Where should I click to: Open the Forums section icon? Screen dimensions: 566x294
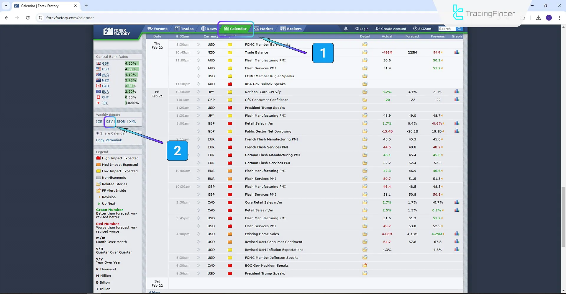tap(150, 28)
